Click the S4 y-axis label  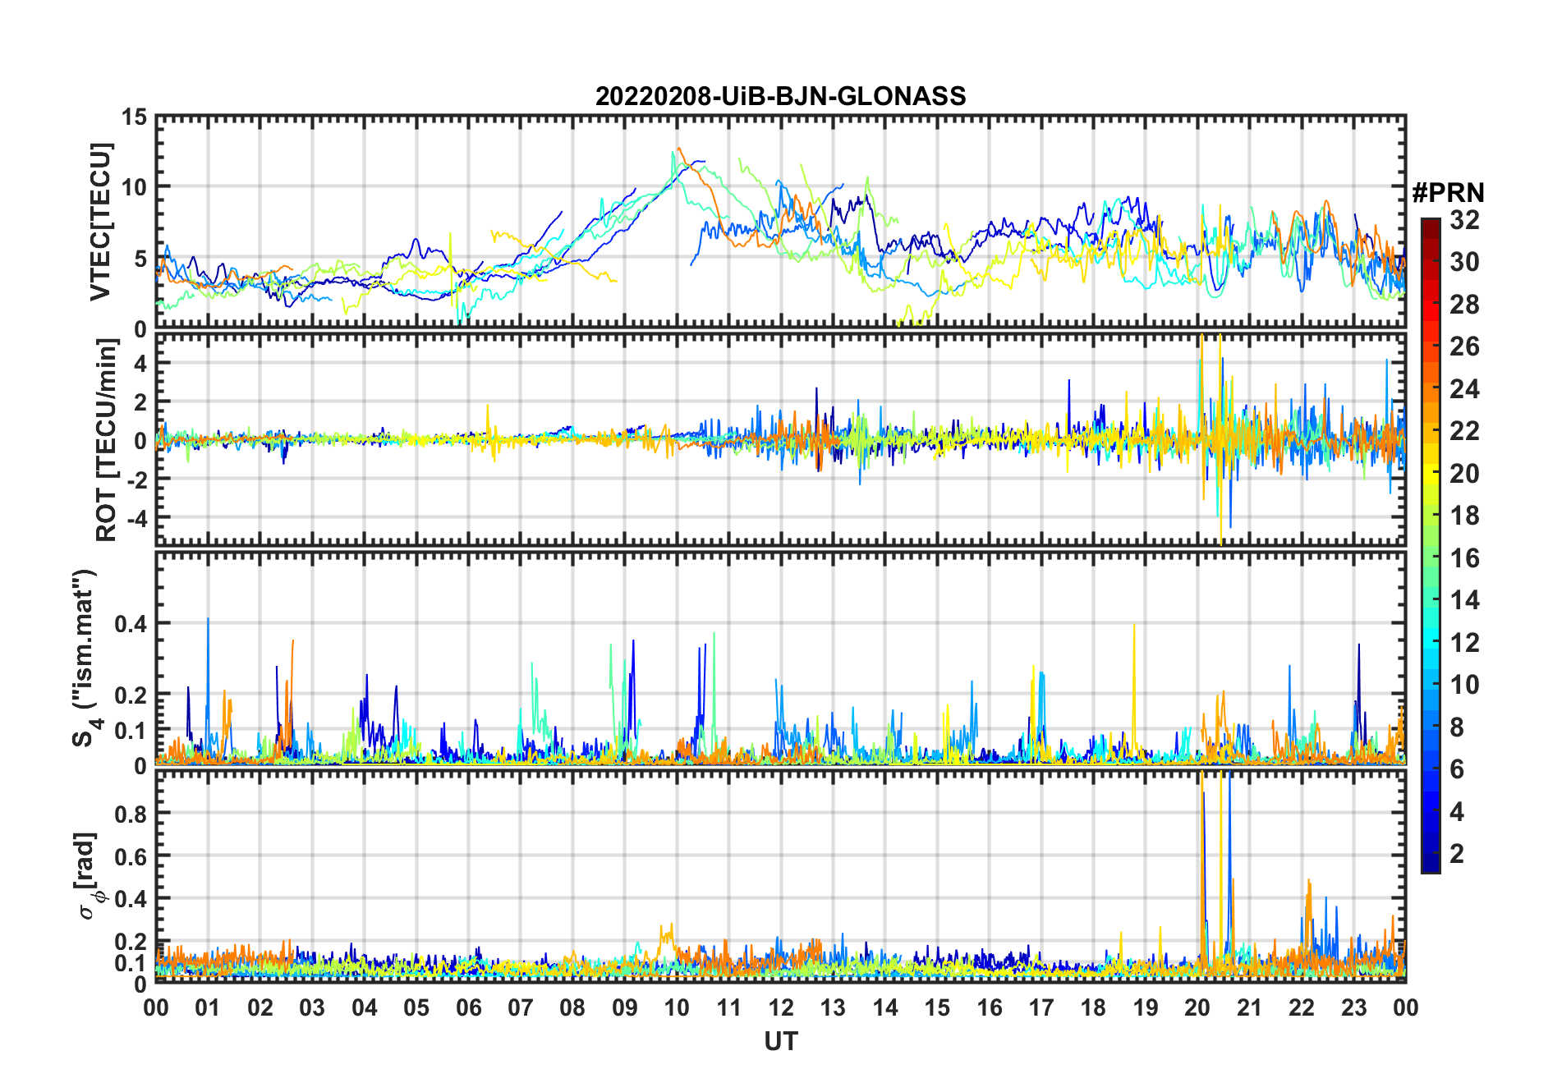pos(85,657)
